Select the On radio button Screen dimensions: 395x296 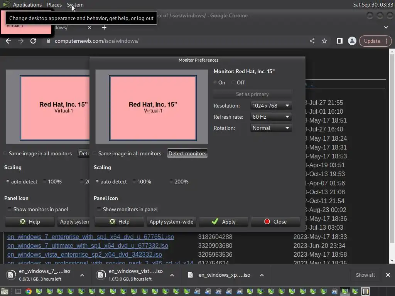[215, 82]
